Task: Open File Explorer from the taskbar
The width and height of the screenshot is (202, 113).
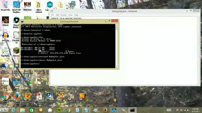Action: tap(22, 110)
